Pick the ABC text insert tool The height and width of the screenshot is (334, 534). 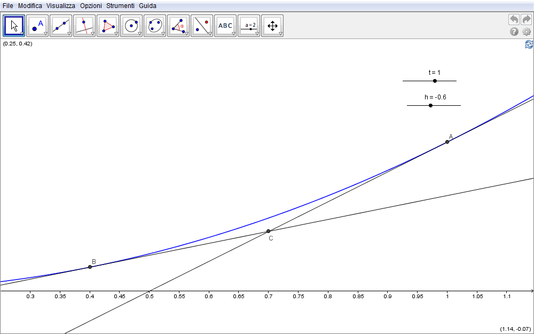(225, 25)
